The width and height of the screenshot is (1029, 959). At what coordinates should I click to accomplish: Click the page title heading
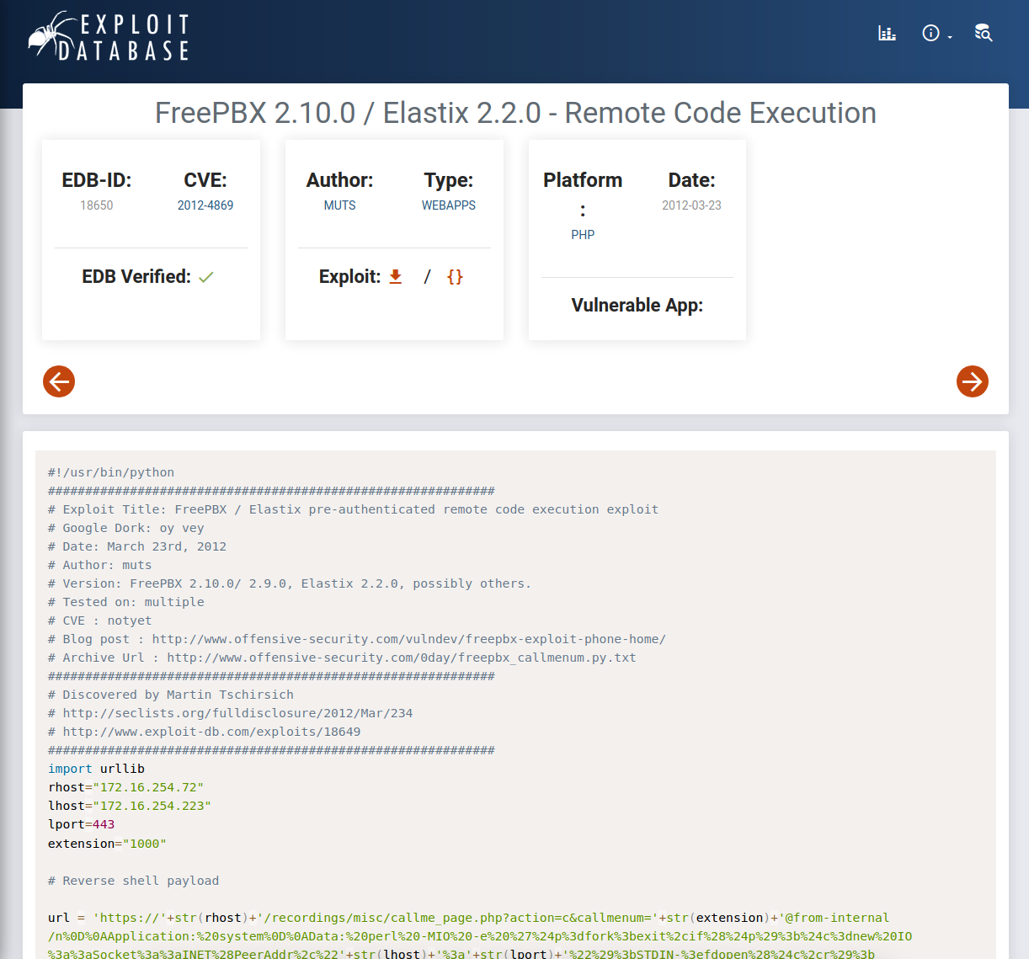click(515, 113)
